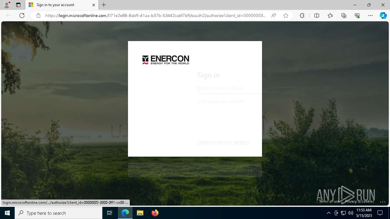This screenshot has width=390, height=219.
Task: Open a new browser tab
Action: (x=104, y=5)
